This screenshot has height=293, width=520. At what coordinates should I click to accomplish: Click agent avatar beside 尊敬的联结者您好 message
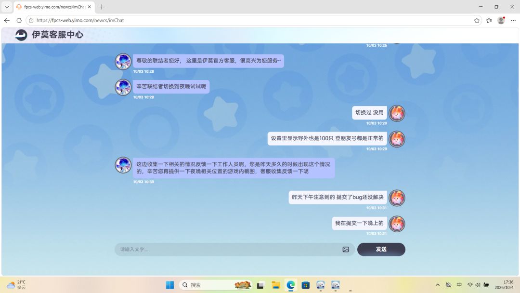coord(123,61)
